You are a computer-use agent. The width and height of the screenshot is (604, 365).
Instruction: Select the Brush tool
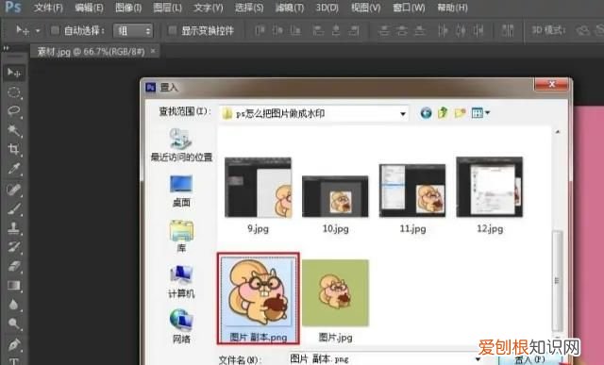[x=14, y=208]
